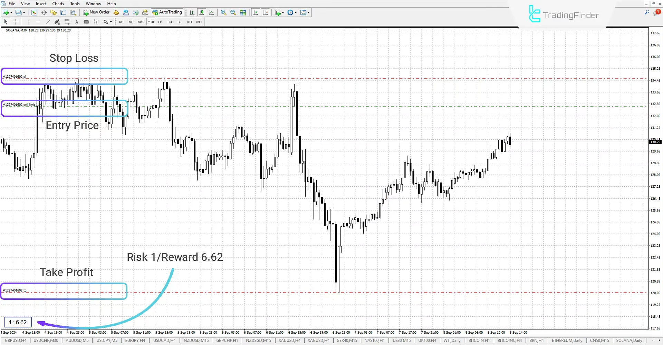Pick the Draw Horizontal Line tool

38,22
